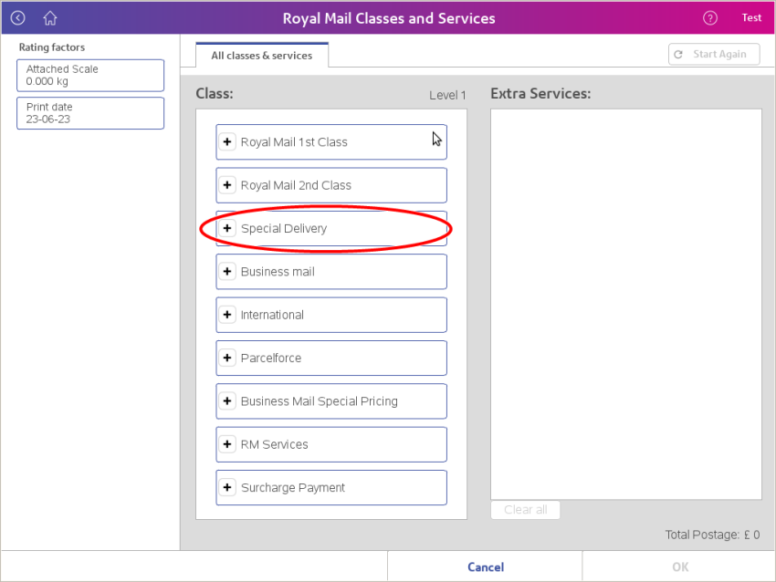Switch to All classes & services tab

point(262,56)
